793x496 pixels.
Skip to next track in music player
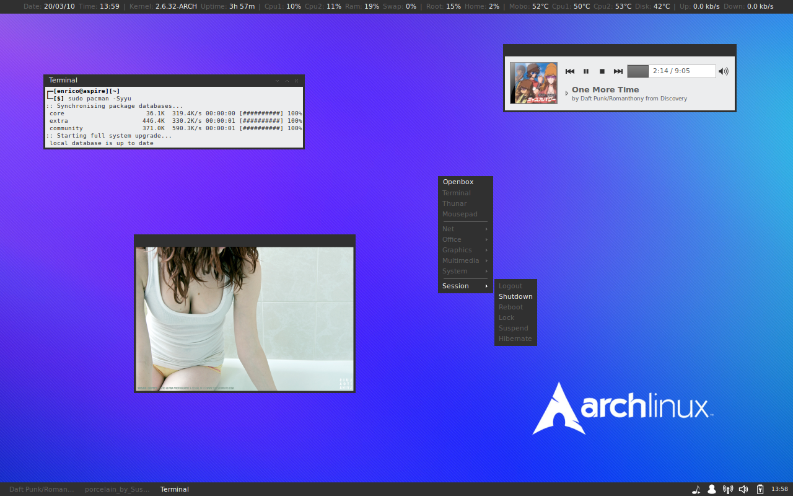pos(618,71)
